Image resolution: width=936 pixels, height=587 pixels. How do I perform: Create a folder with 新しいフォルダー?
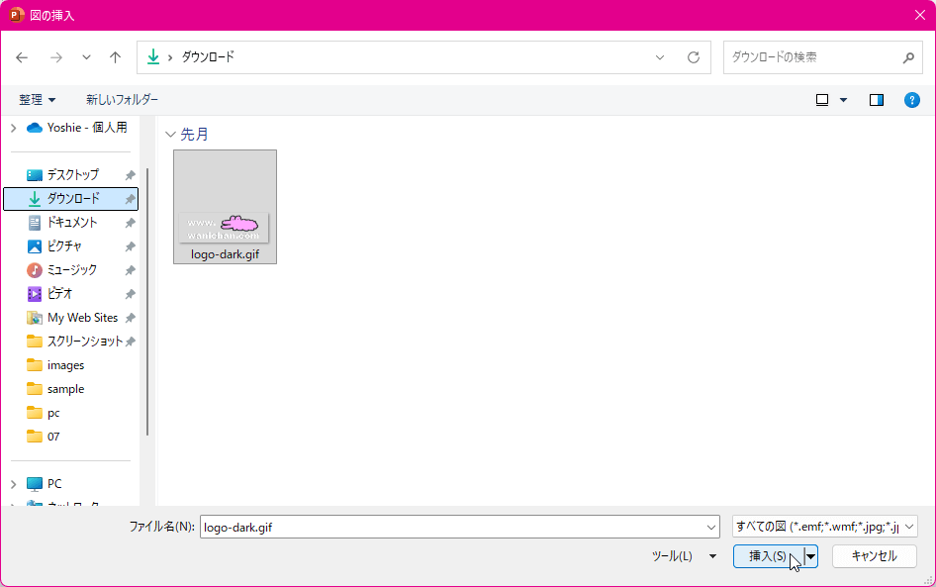click(x=122, y=100)
